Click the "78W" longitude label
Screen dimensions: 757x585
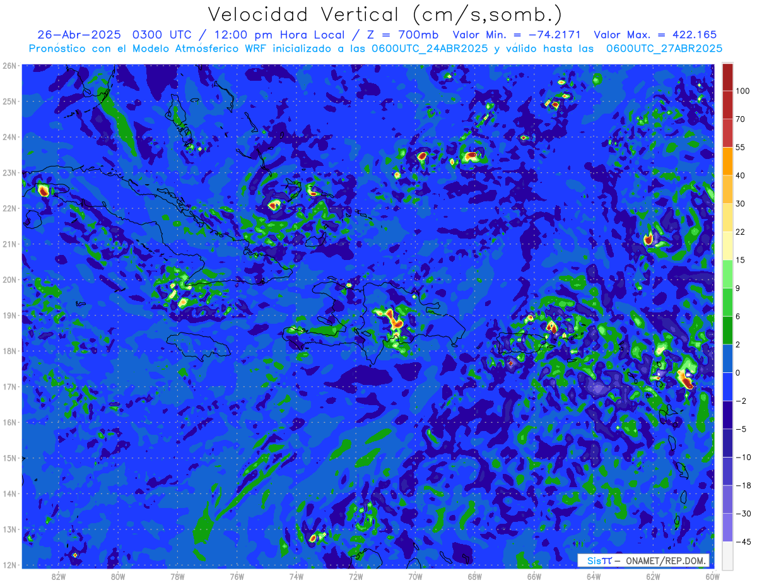(177, 576)
